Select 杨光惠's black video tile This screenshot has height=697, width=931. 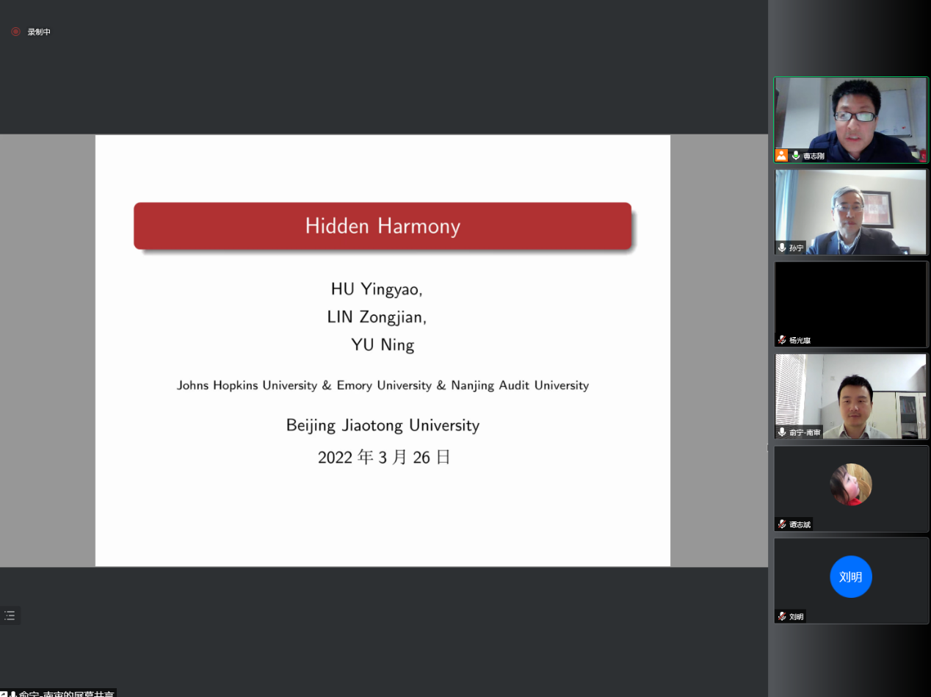[x=851, y=304]
